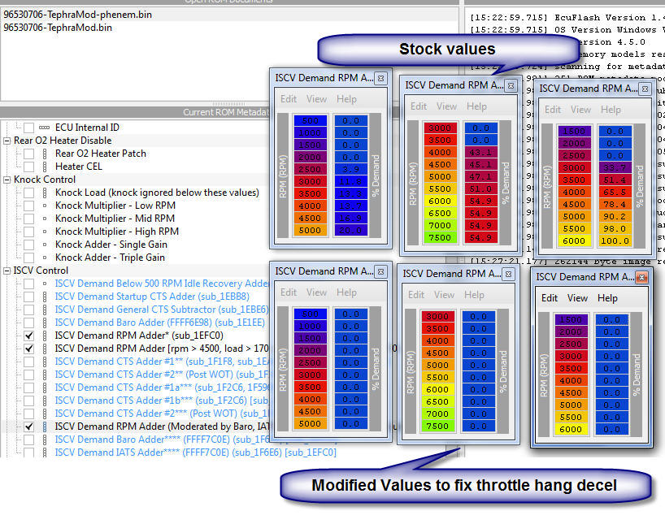Click the icon beside Knock Multiplier - Mid RPM

pyautogui.click(x=44, y=219)
